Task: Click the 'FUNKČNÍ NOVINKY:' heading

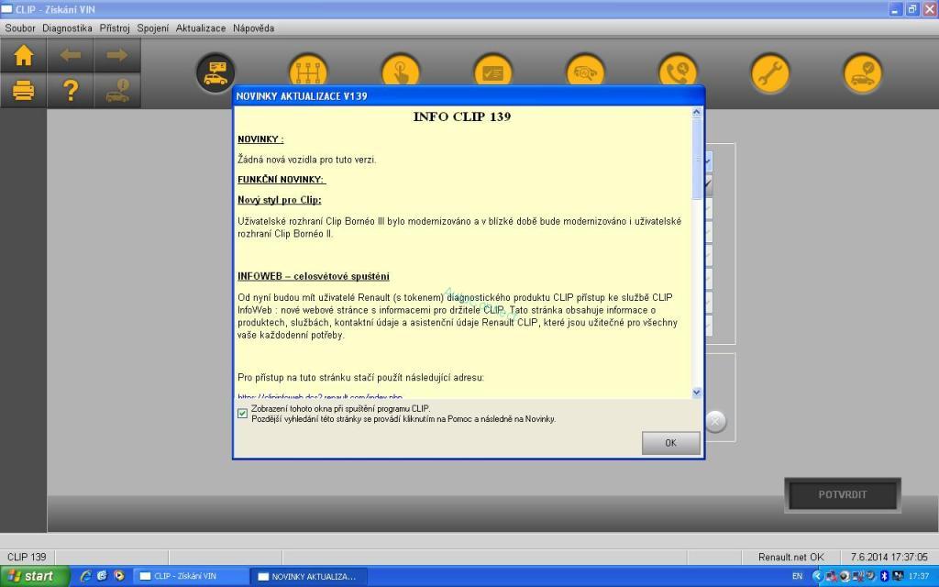Action: coord(282,180)
